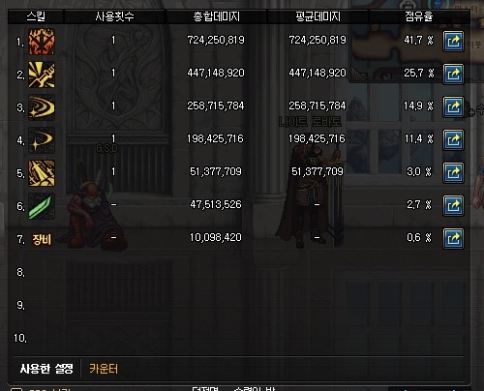This screenshot has height=391, width=484.
Task: Select the golden blade skill icon ranked fifth
Action: tap(42, 173)
